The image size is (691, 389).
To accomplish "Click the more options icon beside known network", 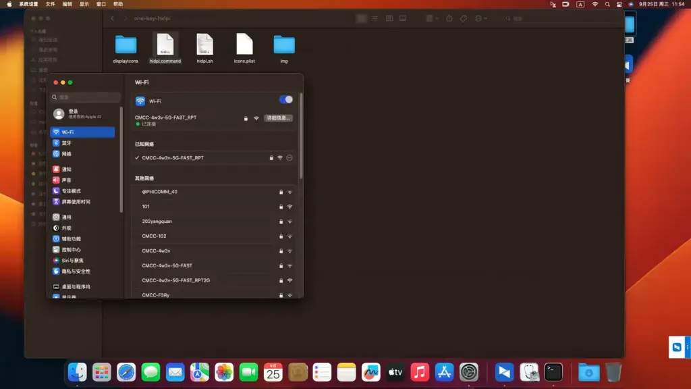I will point(289,158).
